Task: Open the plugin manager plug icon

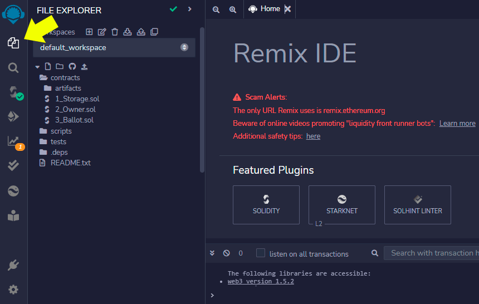Action: [13, 265]
